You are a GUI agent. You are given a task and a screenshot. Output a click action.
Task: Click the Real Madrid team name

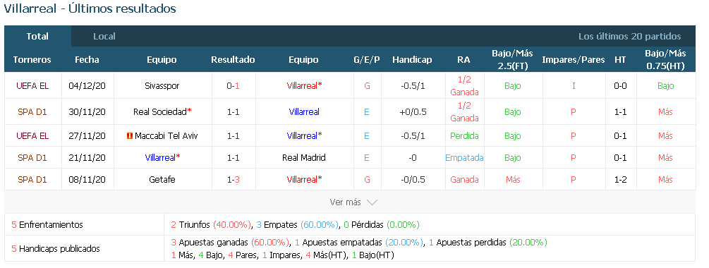(x=304, y=158)
